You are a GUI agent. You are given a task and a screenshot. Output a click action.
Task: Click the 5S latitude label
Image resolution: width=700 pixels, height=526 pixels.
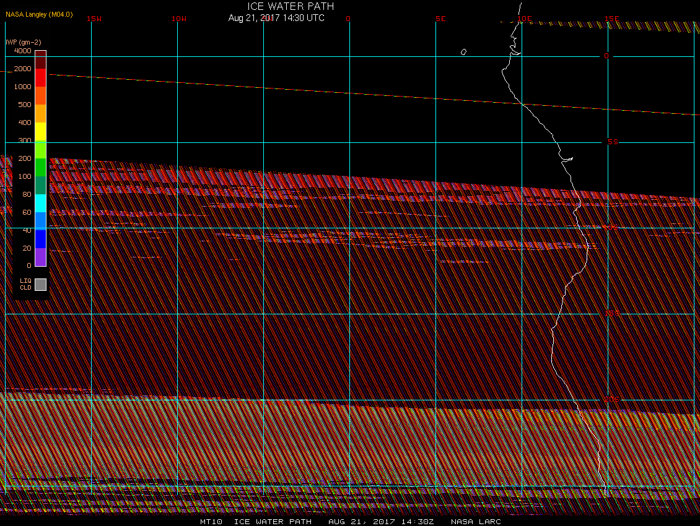(613, 142)
